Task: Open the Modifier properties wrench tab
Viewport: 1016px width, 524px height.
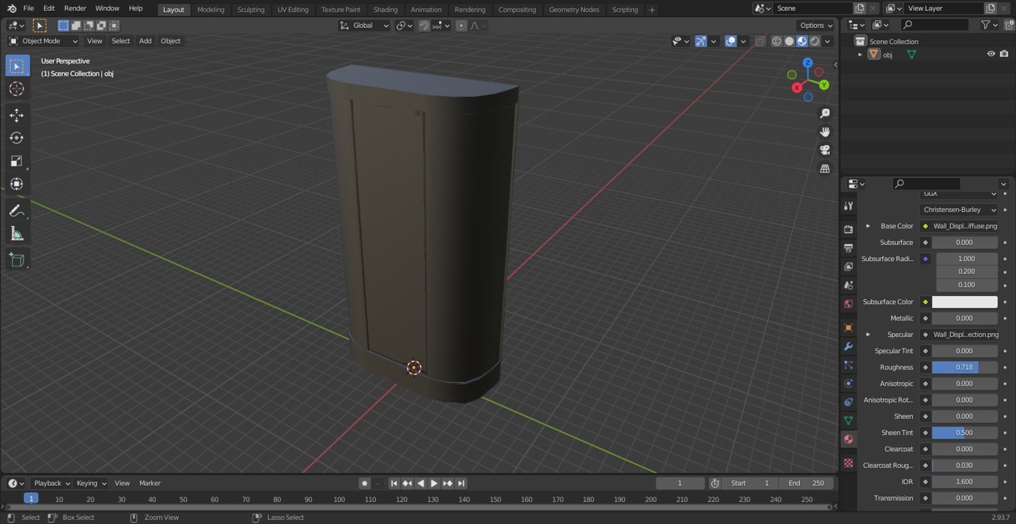Action: click(848, 346)
